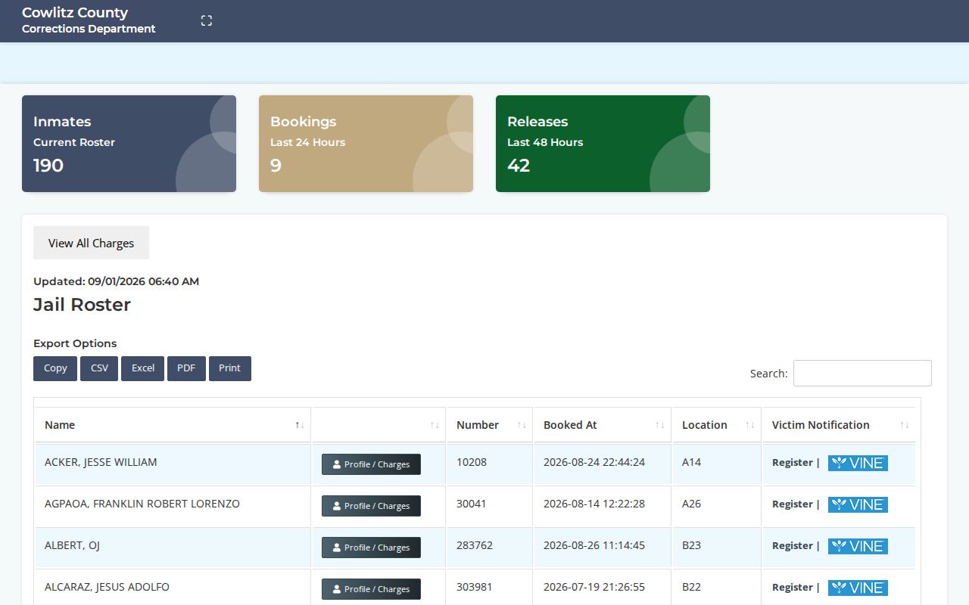Image resolution: width=969 pixels, height=605 pixels.
Task: Open Inmates Current Roster card
Action: point(129,144)
